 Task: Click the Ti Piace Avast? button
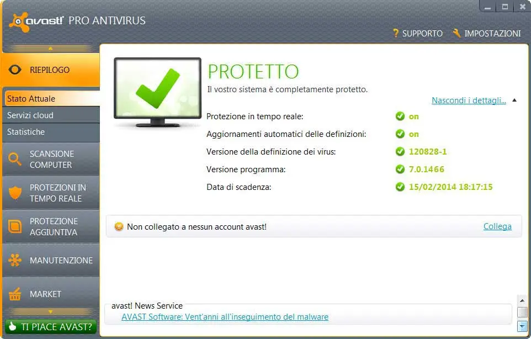(x=51, y=327)
